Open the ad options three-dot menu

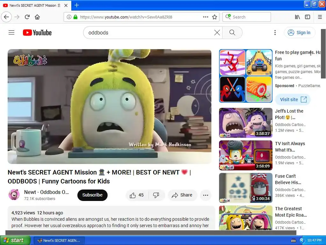click(x=311, y=53)
